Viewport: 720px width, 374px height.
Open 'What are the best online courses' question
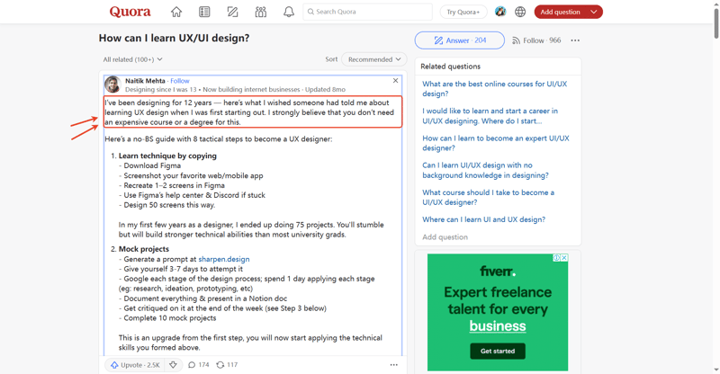tap(494, 89)
